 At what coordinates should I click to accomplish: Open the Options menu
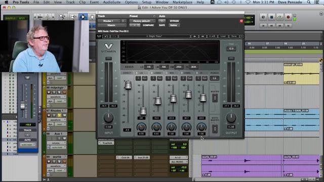tap(131, 2)
